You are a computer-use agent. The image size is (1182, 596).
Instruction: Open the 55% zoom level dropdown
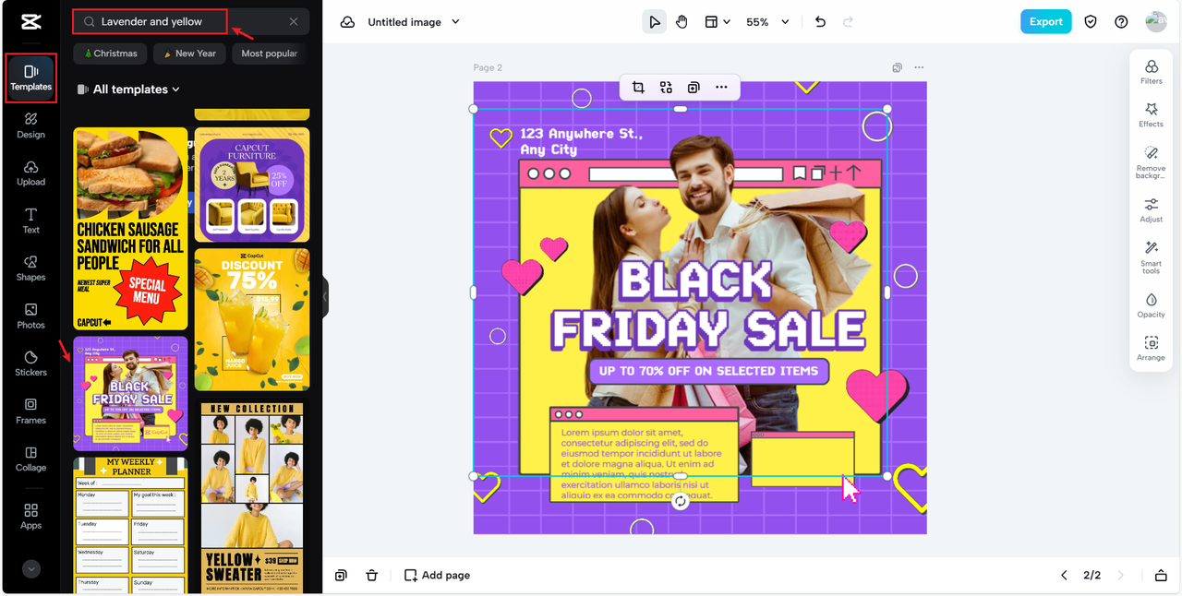tap(767, 22)
